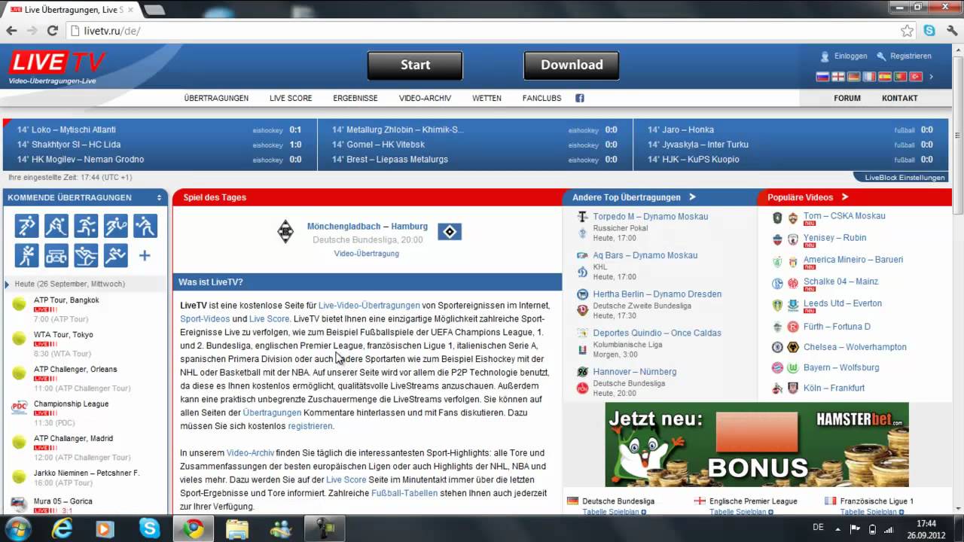Open the ÜBERTRAGUNGEN menu
The width and height of the screenshot is (964, 542).
point(216,98)
